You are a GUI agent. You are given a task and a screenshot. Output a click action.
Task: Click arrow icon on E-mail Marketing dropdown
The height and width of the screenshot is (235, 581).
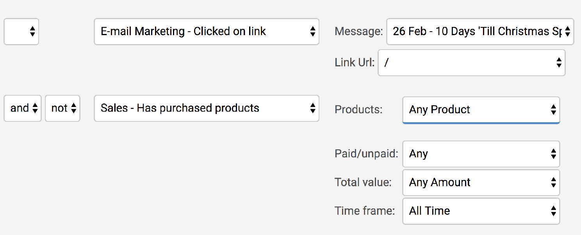312,32
